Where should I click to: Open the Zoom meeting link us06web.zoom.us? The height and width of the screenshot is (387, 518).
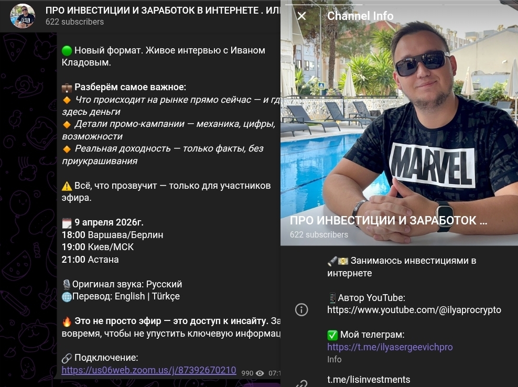149,370
